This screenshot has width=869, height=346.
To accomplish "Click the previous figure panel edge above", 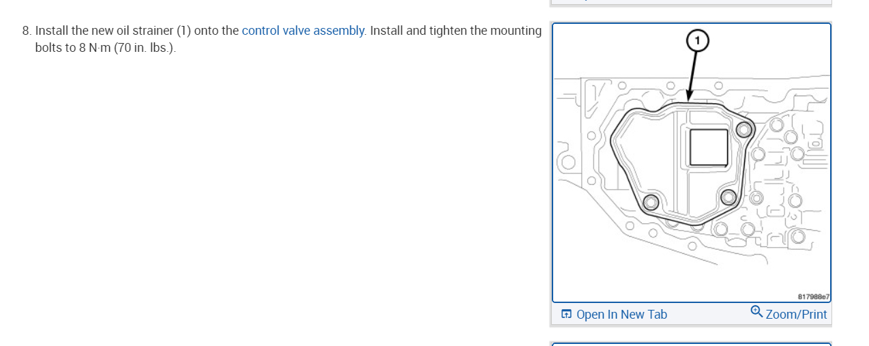I will tap(691, 3).
